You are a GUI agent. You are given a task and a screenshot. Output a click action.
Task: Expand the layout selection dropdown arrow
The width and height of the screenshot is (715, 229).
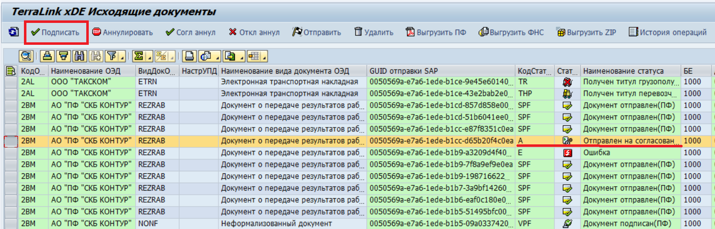click(x=265, y=57)
